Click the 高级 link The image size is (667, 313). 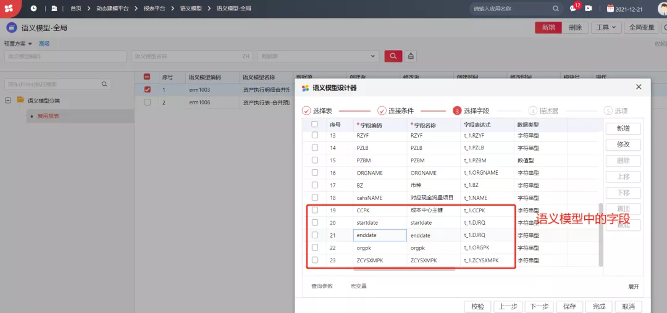[x=44, y=44]
